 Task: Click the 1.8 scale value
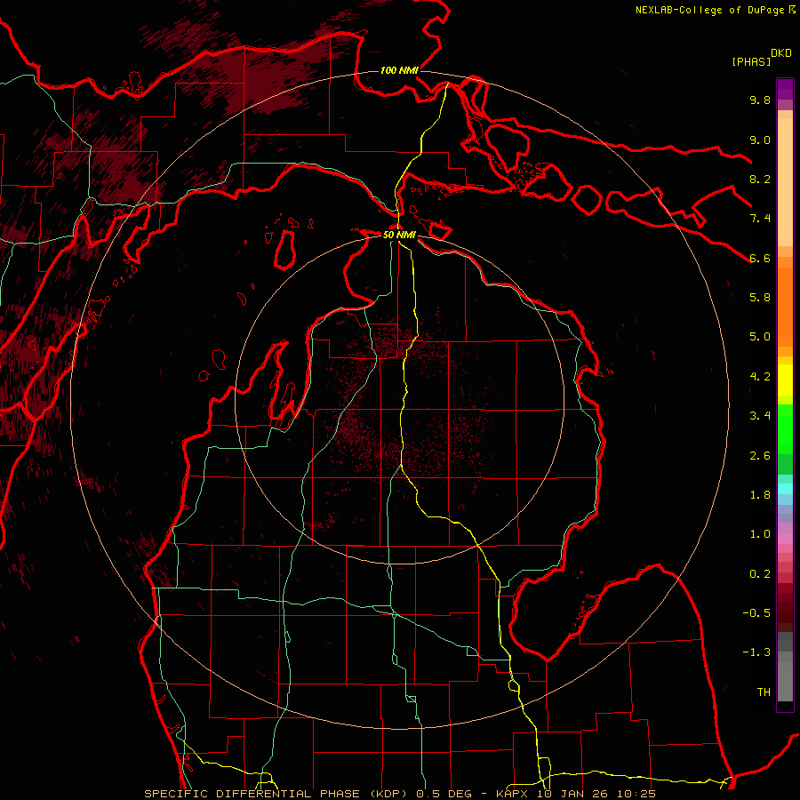(x=760, y=495)
